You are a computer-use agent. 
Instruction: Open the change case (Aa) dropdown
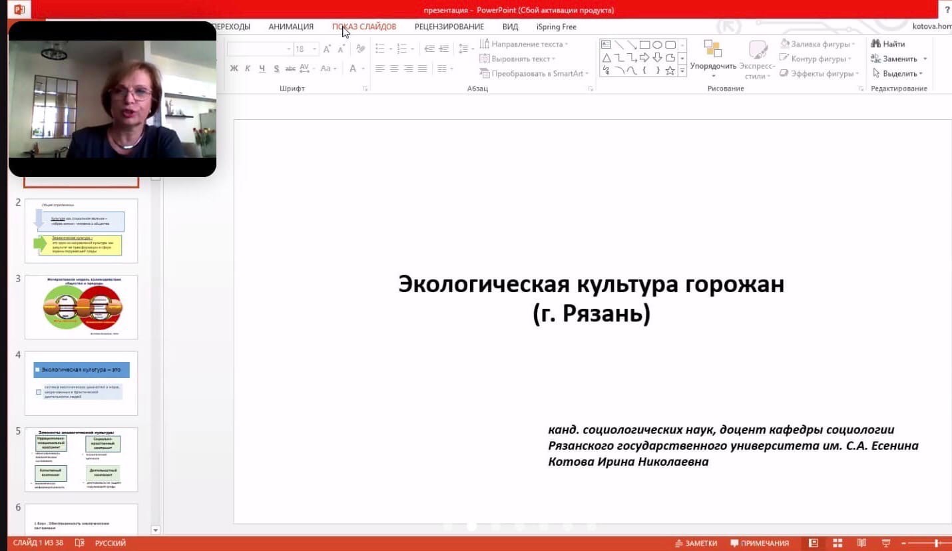(x=328, y=69)
